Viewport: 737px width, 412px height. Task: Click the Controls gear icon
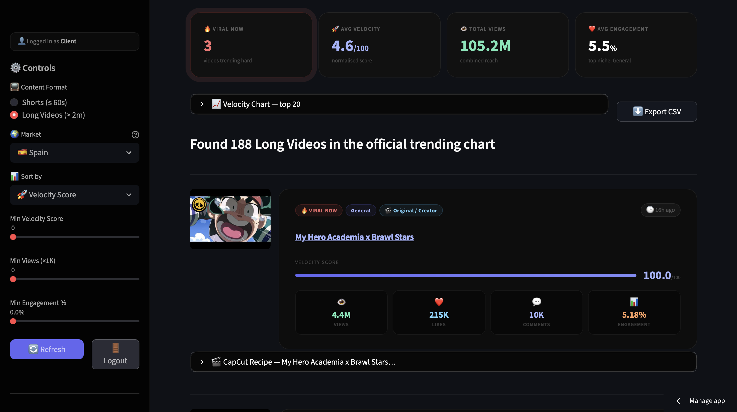pos(16,68)
